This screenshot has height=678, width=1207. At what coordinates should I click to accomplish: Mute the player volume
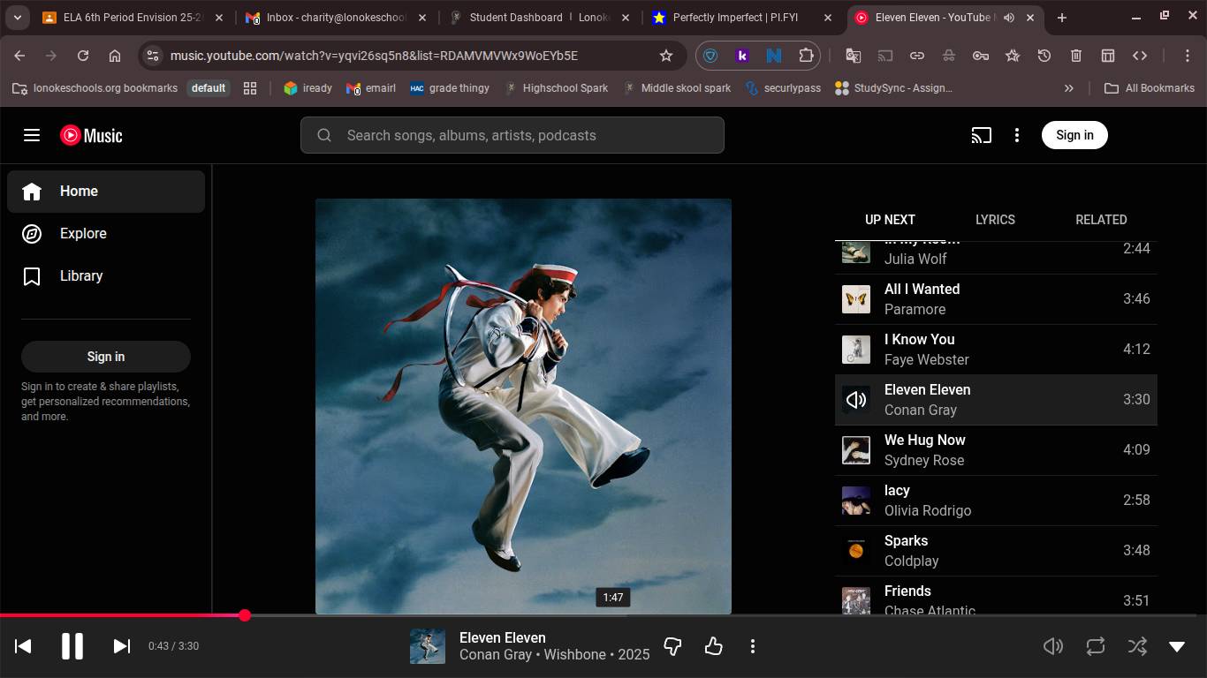[x=1053, y=646]
